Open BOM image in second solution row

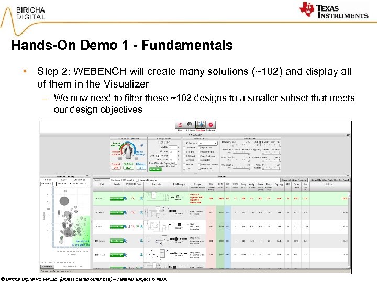pyautogui.click(x=179, y=211)
